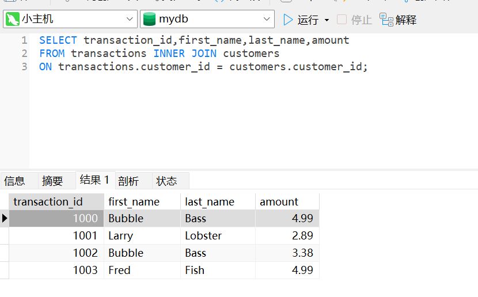The width and height of the screenshot is (478, 297).
Task: Open the arrow dropdown beside 运行
Action: tap(327, 20)
